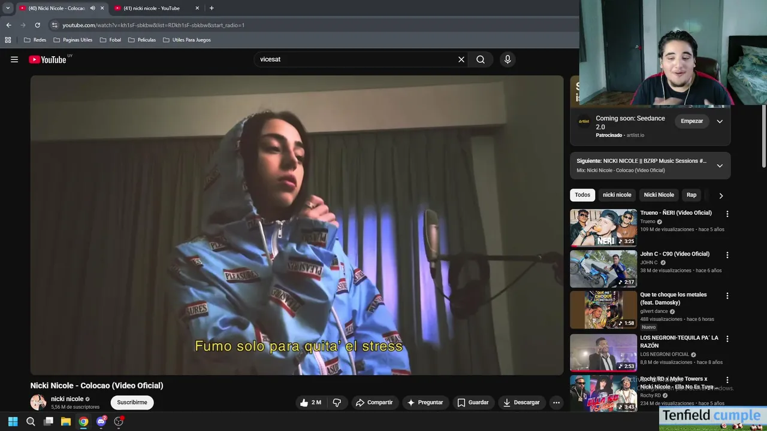
Task: Open the gilvert dance channel name
Action: 654,311
